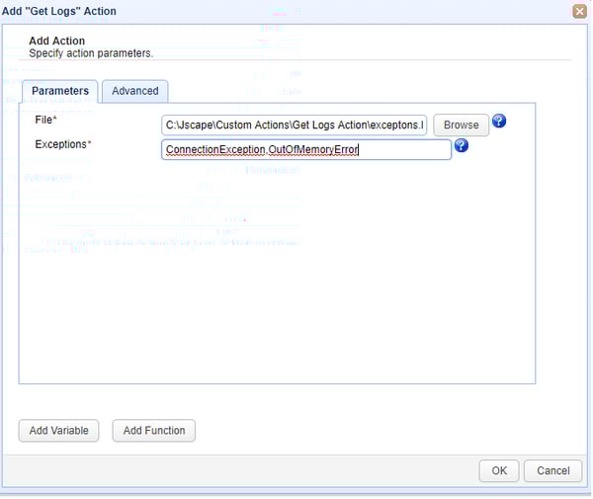Click the Add Action heading

coord(56,41)
